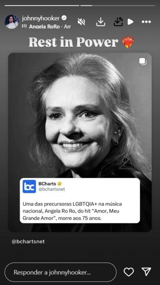
Task: Click the download story icon
Action: tap(101, 22)
